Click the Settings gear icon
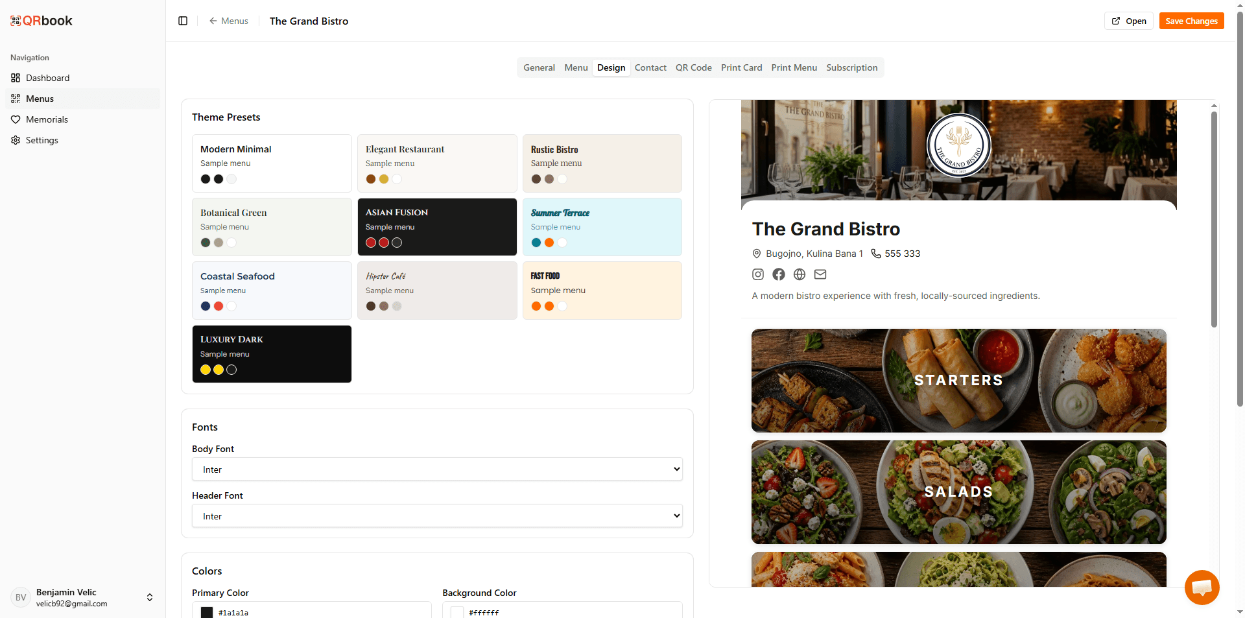Viewport: 1245px width, 618px height. (x=16, y=140)
